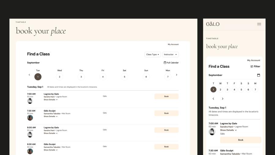275x155 pixels.
Task: Select Wed 2 in desktop date strip
Action: pos(60,77)
